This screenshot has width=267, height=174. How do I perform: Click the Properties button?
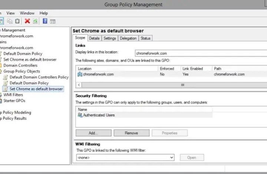click(x=169, y=133)
